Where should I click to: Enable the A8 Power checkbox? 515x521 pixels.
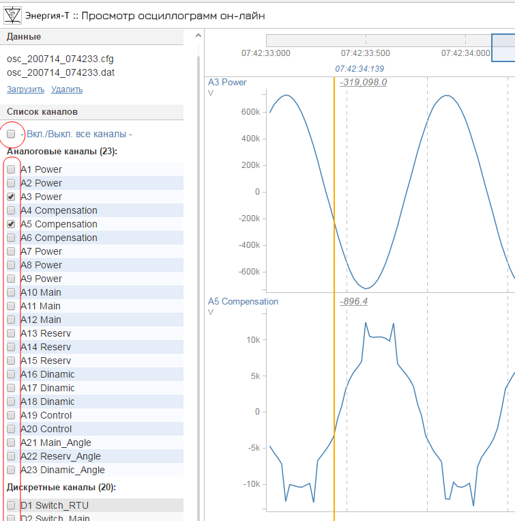point(11,265)
